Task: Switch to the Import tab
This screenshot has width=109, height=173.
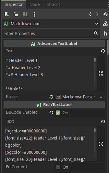Action: point(53,4)
